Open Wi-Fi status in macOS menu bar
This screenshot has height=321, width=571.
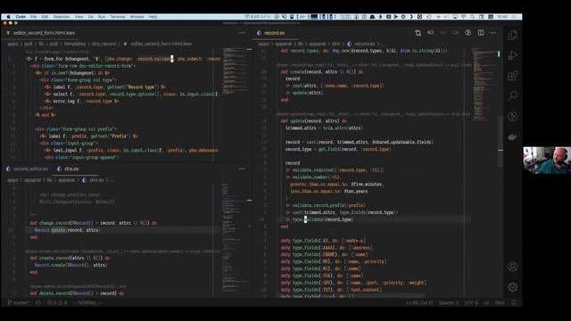[463, 17]
